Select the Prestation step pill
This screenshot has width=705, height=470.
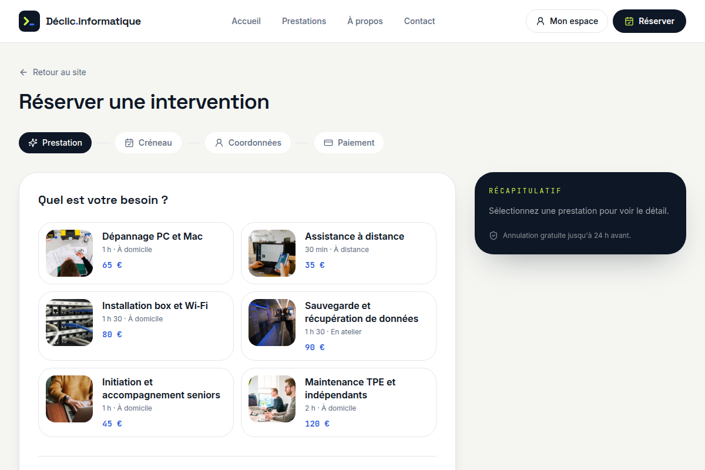[x=55, y=143]
